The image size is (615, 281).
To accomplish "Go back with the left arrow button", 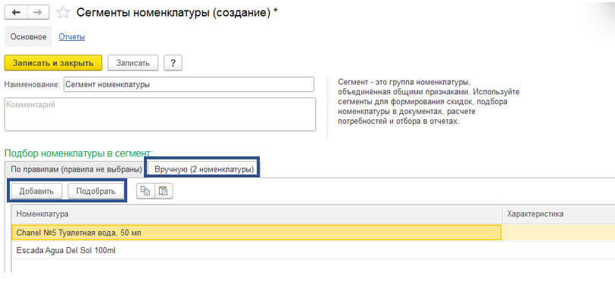I will [x=16, y=13].
